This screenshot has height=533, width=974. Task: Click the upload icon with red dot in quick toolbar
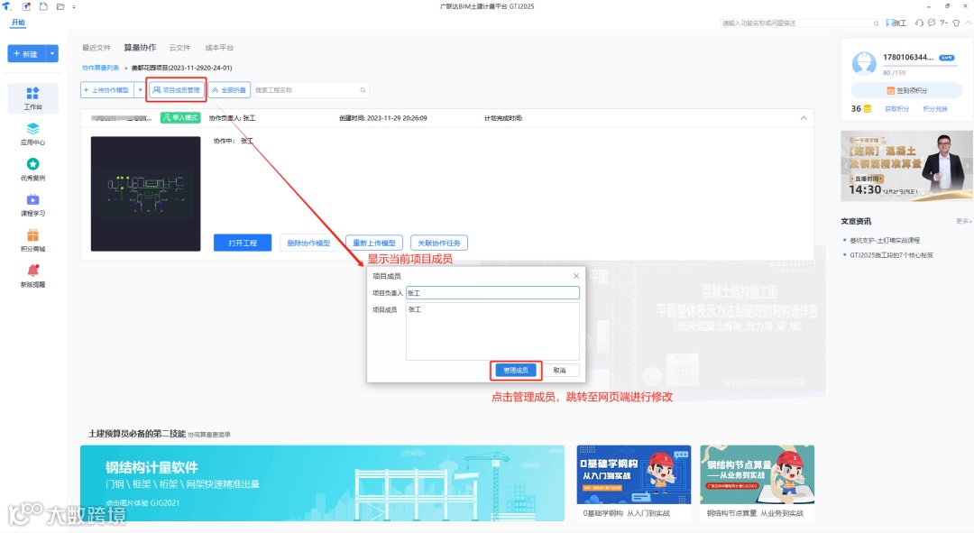point(26,6)
